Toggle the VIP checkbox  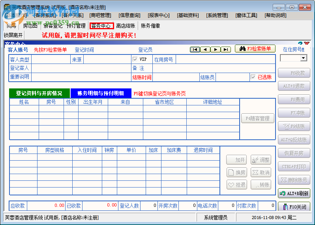tap(135, 59)
